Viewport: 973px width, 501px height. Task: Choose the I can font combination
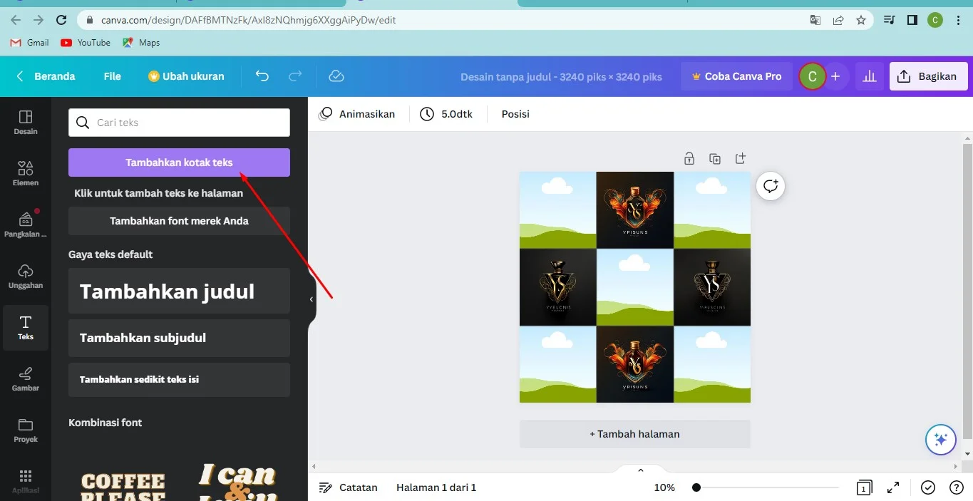click(x=237, y=481)
